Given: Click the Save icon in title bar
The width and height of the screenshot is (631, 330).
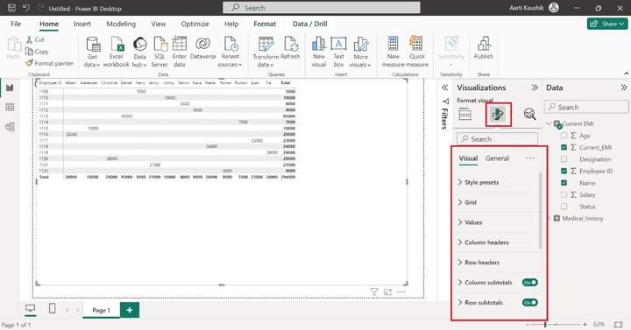Looking at the screenshot, I should (x=11, y=8).
